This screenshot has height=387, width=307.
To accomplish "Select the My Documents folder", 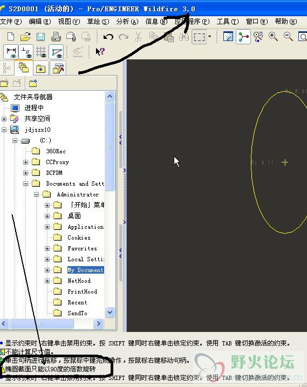I will click(x=85, y=270).
